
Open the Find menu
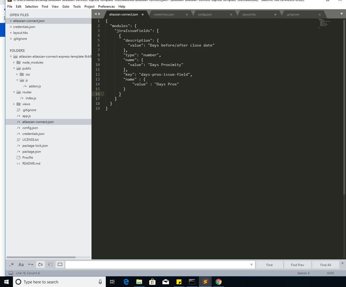[45, 6]
